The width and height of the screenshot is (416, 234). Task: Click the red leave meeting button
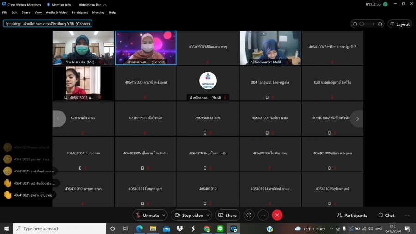tap(277, 215)
